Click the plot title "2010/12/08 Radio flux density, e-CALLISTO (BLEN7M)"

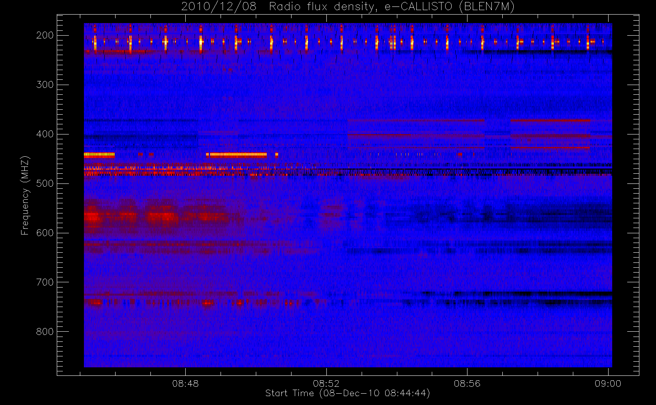tap(347, 6)
